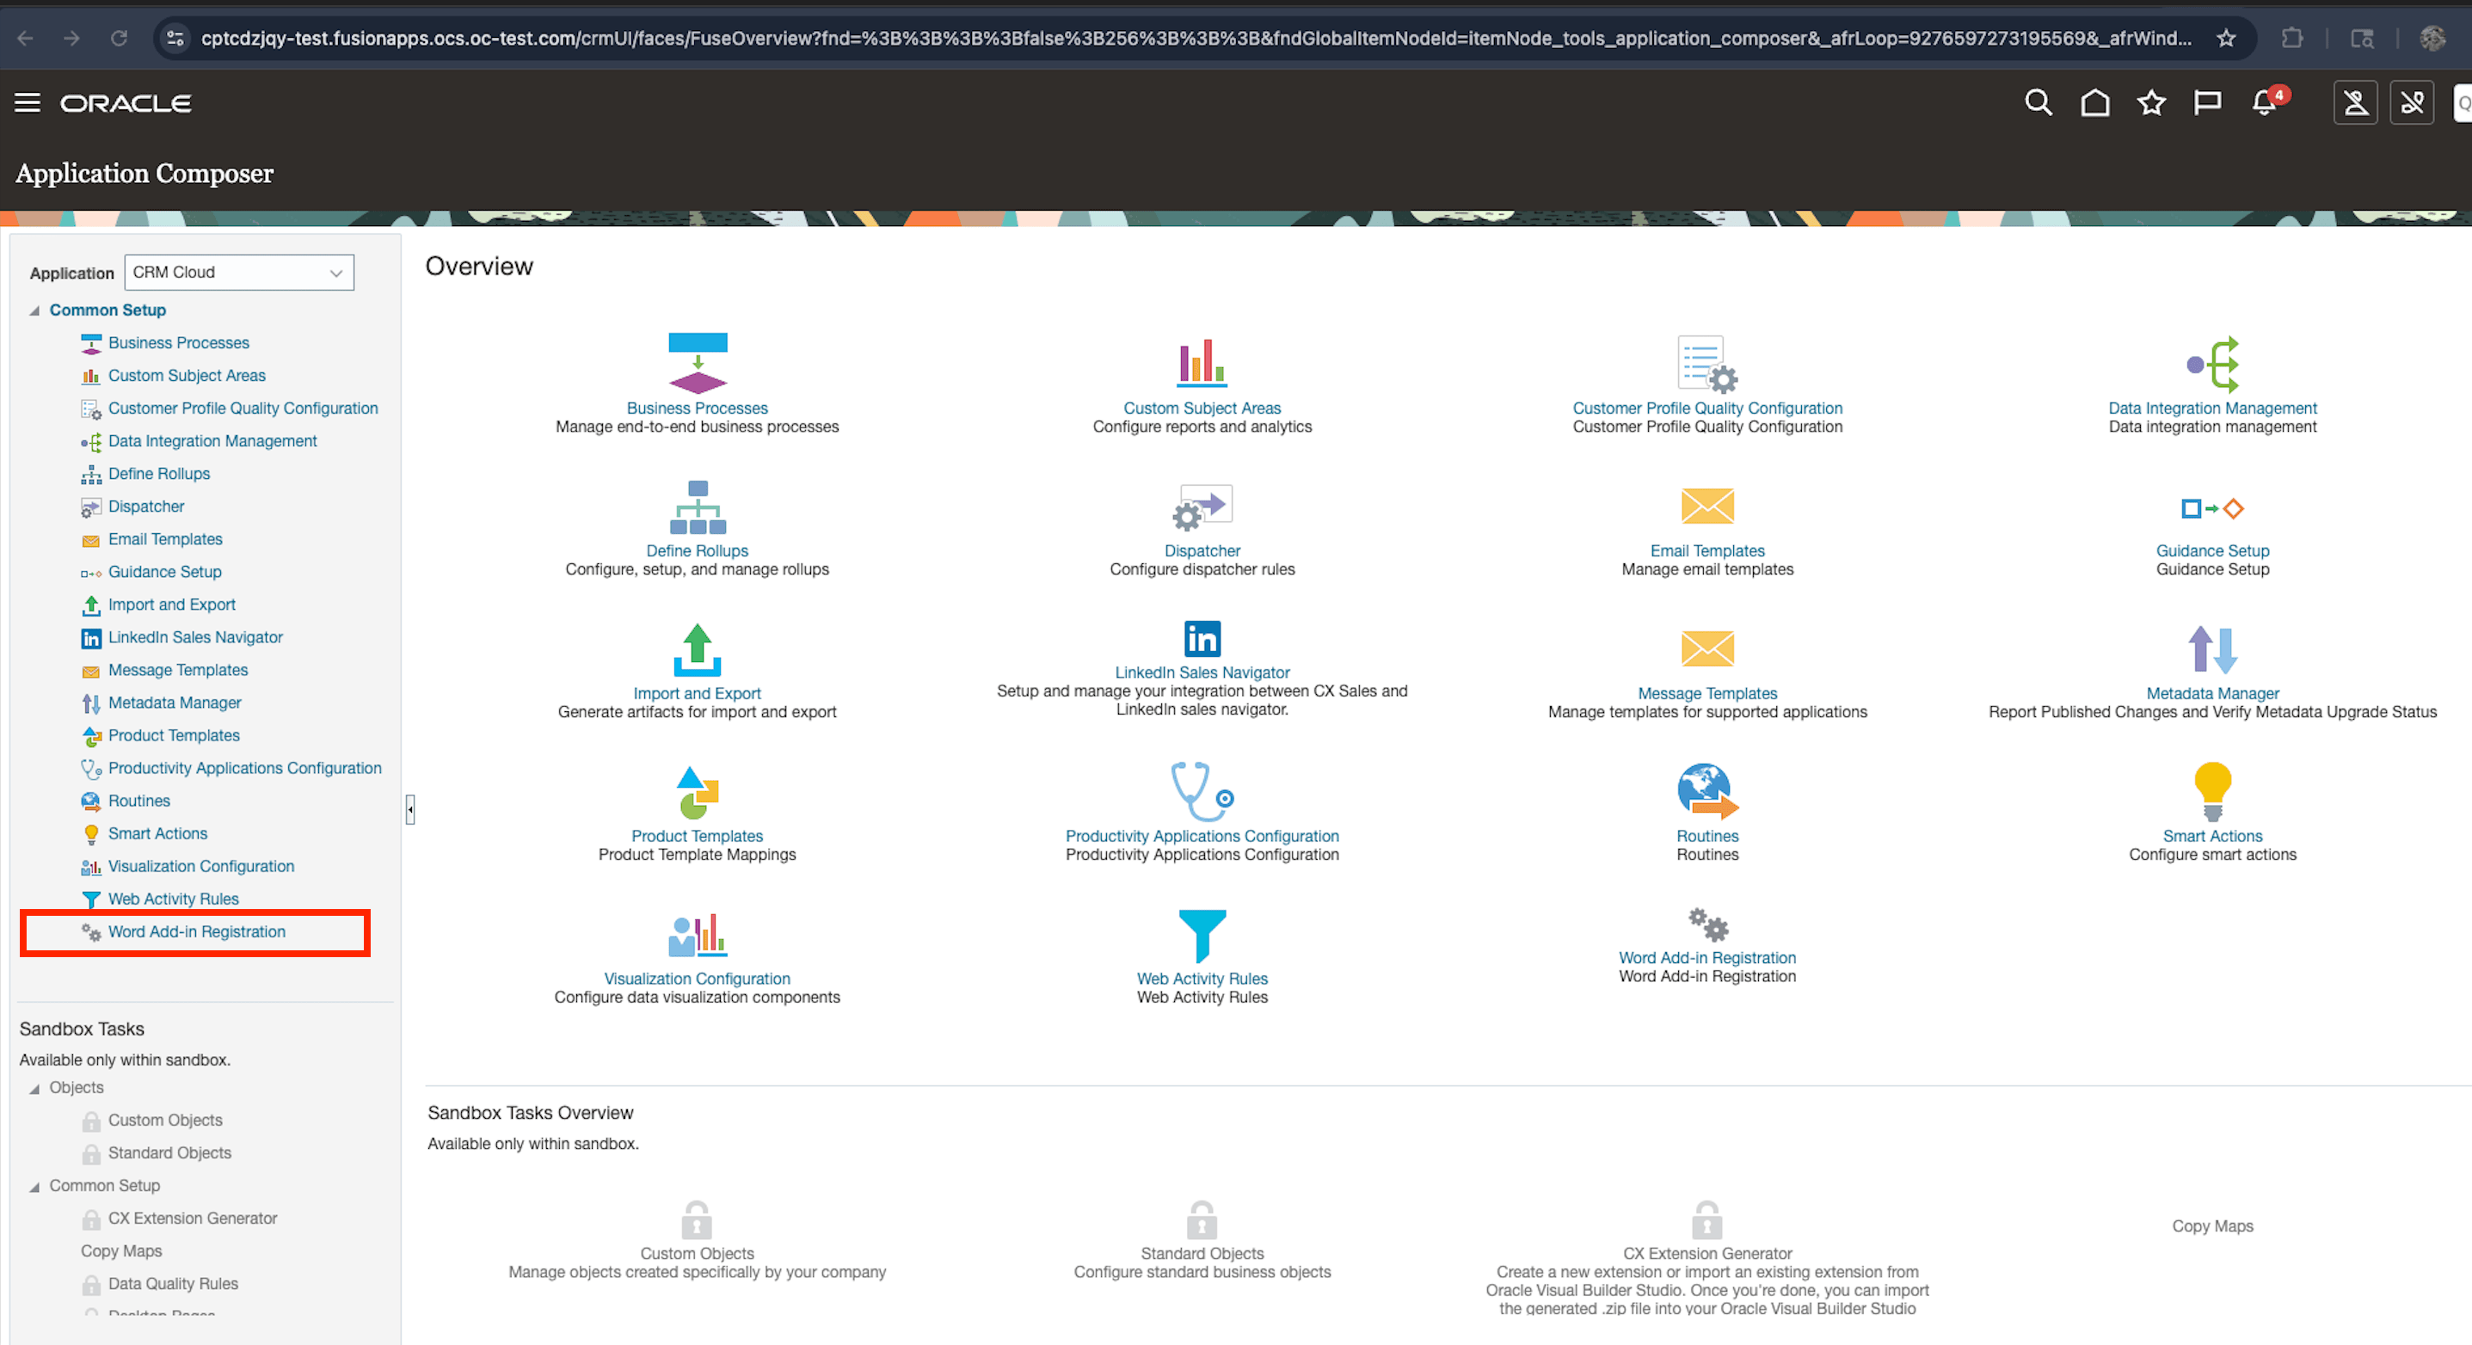
Task: Click the Smart Actions lightbulb icon
Action: pos(2212,791)
